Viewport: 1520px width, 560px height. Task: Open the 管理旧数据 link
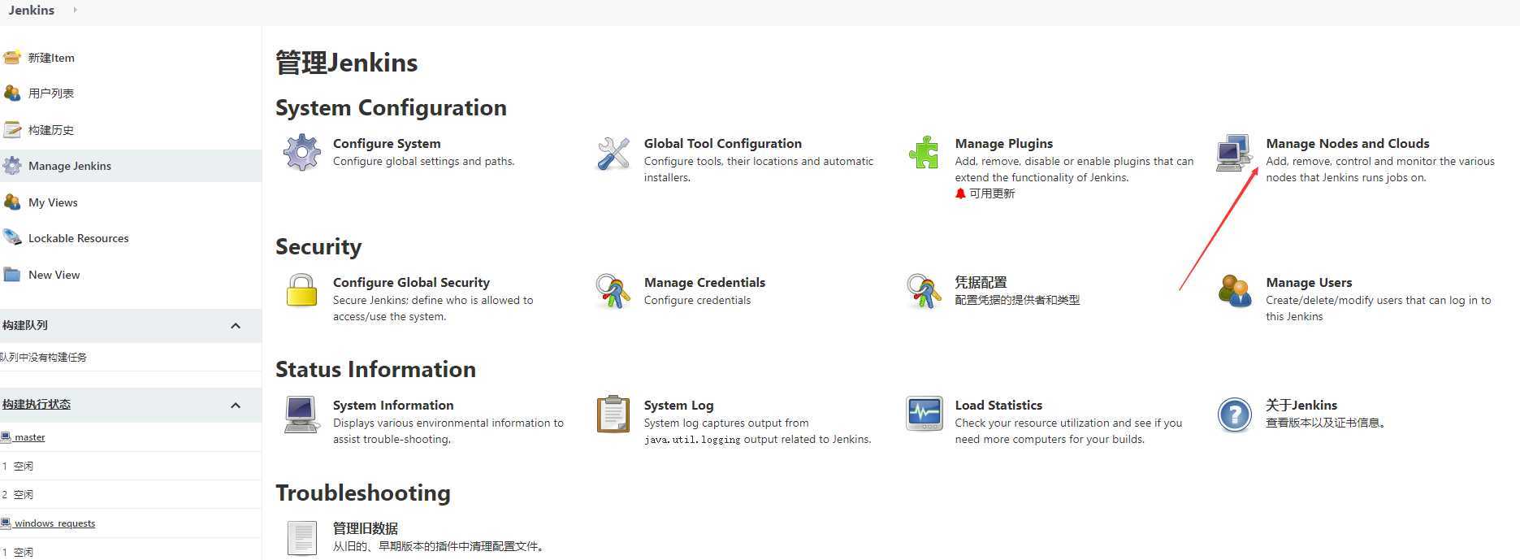tap(366, 528)
